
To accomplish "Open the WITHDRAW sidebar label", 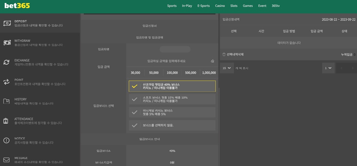I will pyautogui.click(x=22, y=41).
